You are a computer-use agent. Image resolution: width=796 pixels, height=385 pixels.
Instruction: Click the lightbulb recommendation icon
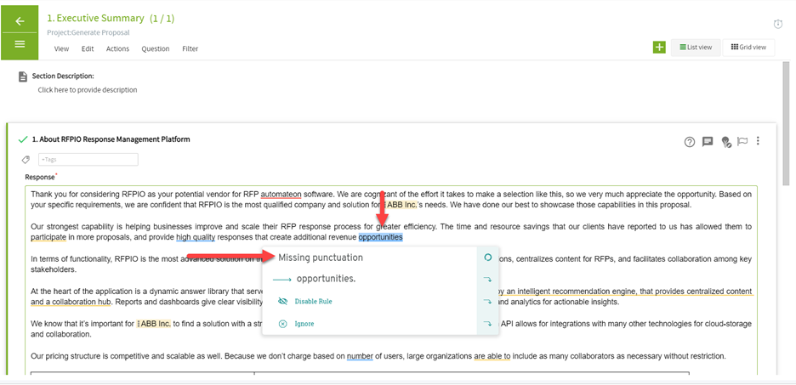click(x=726, y=142)
